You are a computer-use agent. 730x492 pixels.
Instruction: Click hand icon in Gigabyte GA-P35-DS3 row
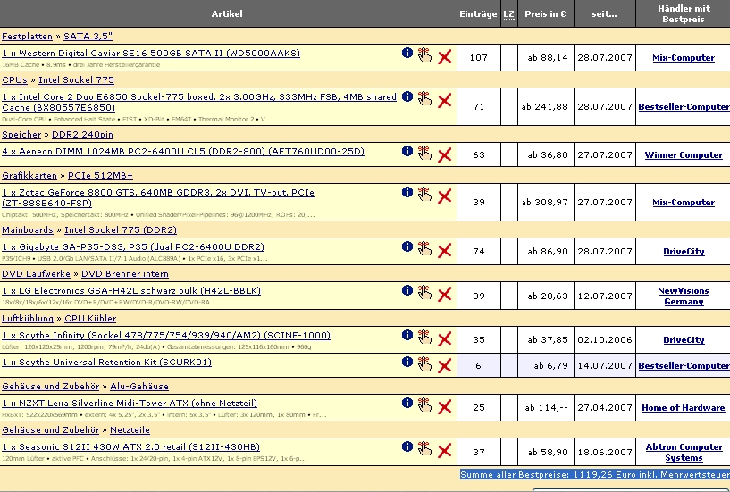[424, 248]
